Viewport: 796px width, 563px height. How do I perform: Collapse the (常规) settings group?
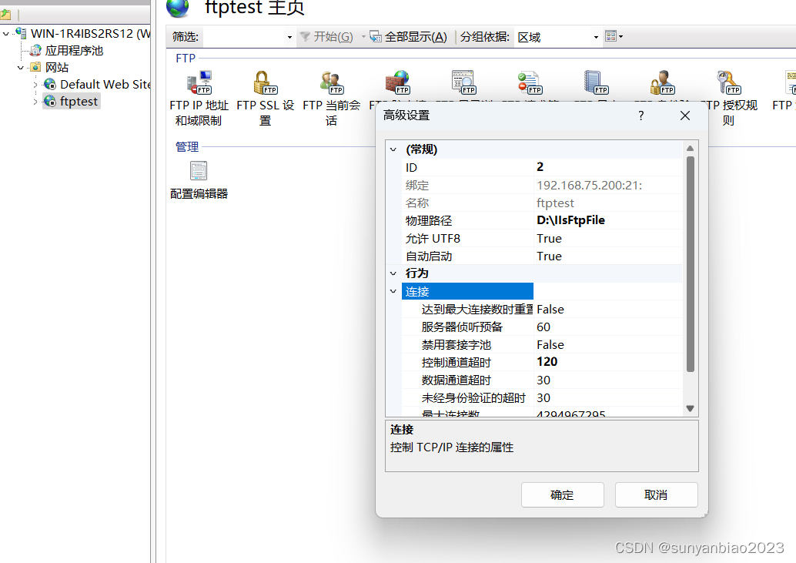point(393,149)
